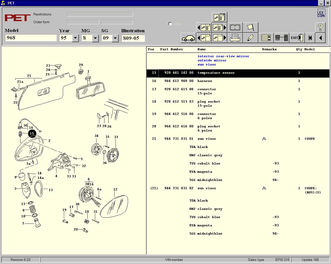331x264 pixels.
Task: Click callout 6a in the diagram
Action: tap(99, 189)
